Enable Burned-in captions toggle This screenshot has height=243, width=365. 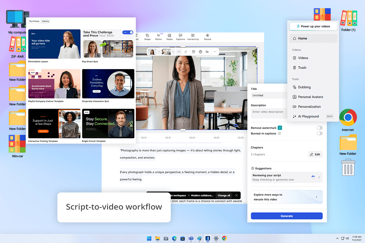(x=319, y=133)
